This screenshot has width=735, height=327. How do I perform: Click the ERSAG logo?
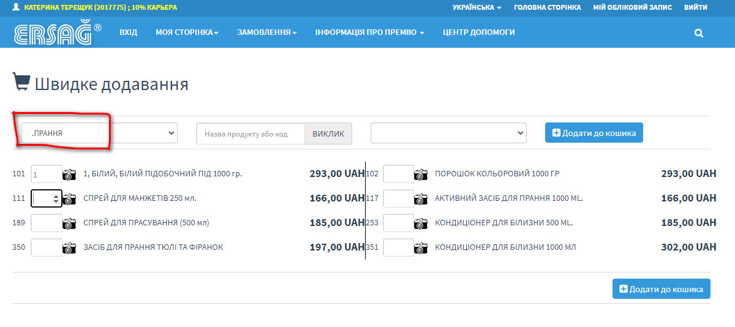coord(57,33)
